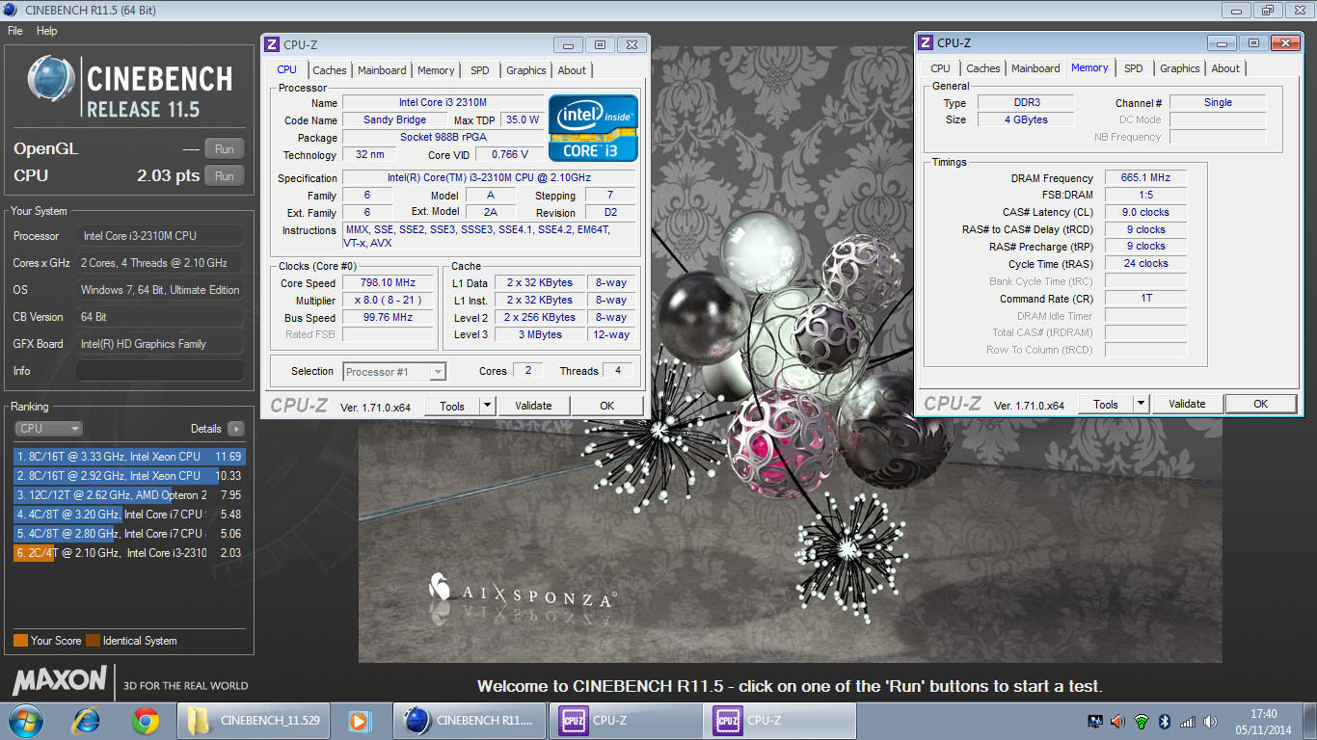Click OK in right CPU-Z window

click(x=1260, y=404)
